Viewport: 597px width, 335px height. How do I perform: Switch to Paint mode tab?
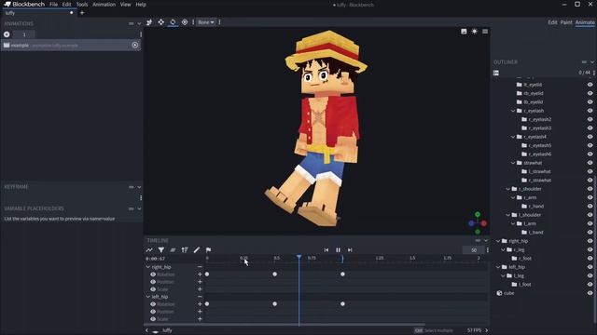tap(566, 22)
